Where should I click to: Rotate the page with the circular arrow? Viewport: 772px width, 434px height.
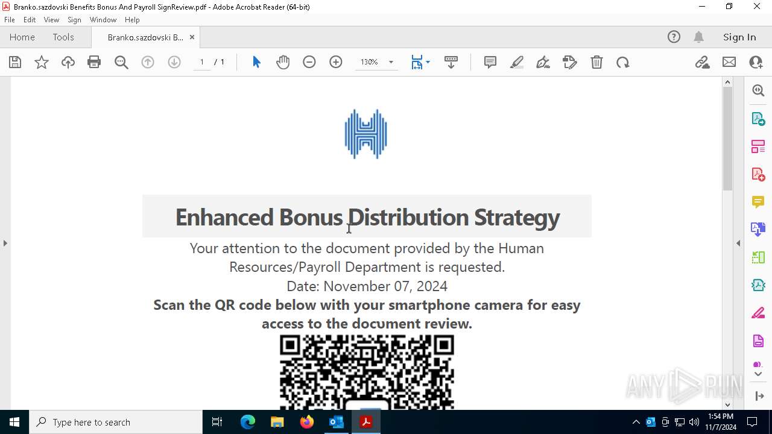tap(623, 62)
